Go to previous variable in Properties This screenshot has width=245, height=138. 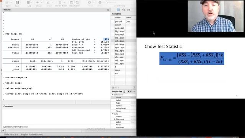pos(128,92)
